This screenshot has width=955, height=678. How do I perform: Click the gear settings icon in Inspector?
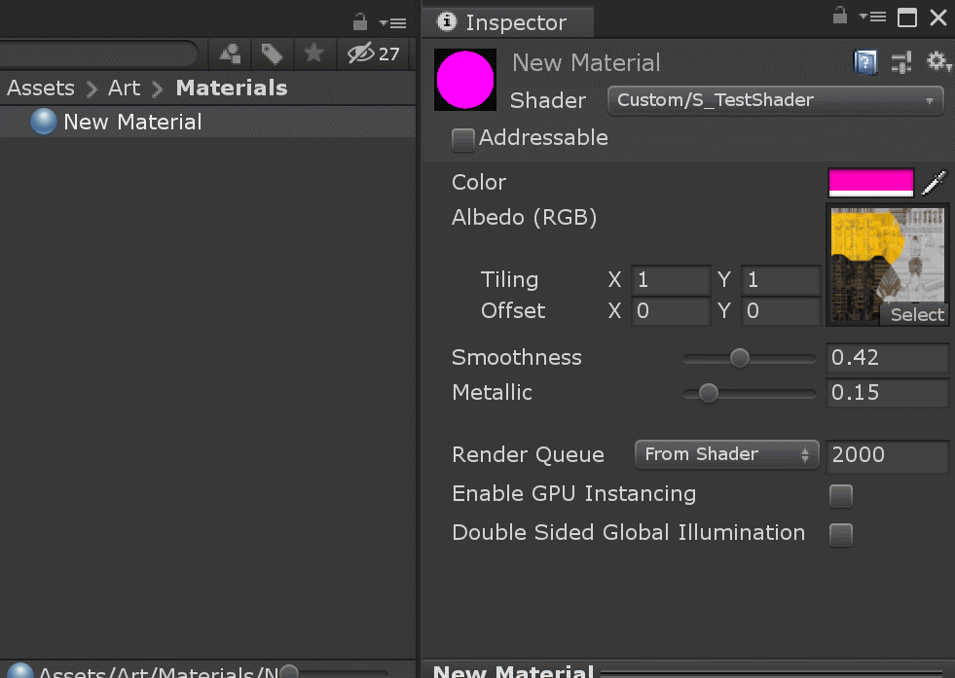(x=937, y=62)
